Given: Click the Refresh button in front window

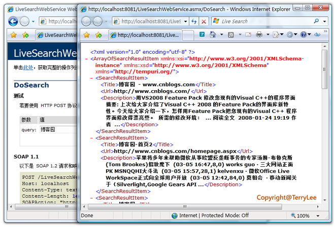Looking at the screenshot, I should click(x=194, y=21).
